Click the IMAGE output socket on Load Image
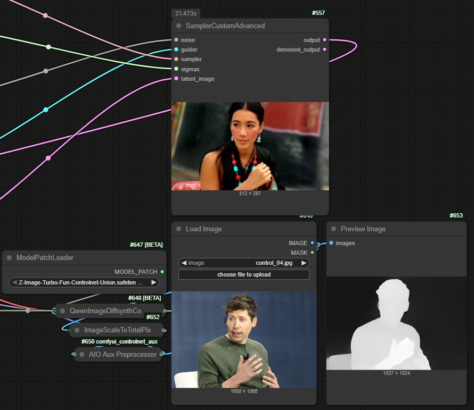 pyautogui.click(x=312, y=242)
